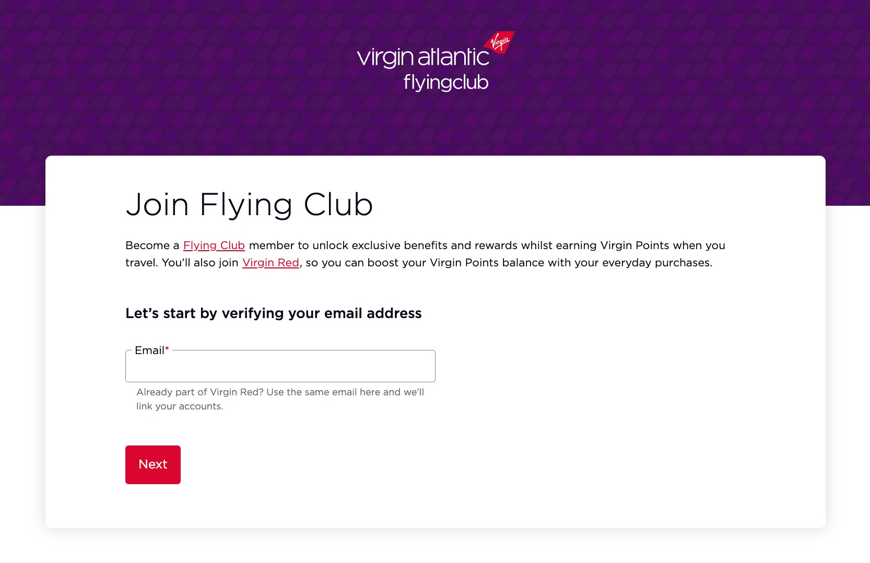Select the flyingclub logo text
This screenshot has height=563, width=870.
[446, 83]
